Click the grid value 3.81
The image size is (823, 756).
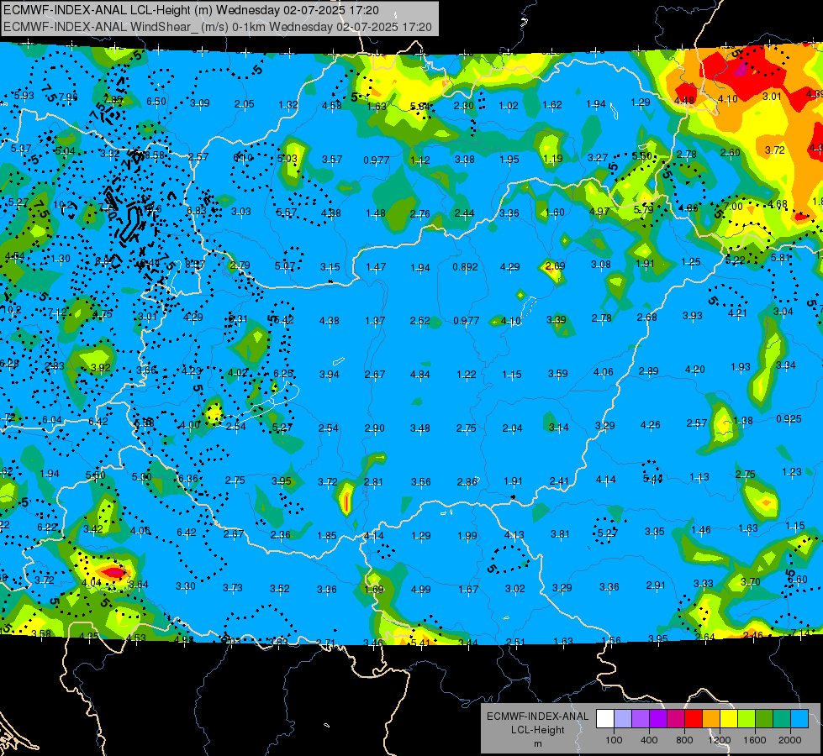(560, 534)
